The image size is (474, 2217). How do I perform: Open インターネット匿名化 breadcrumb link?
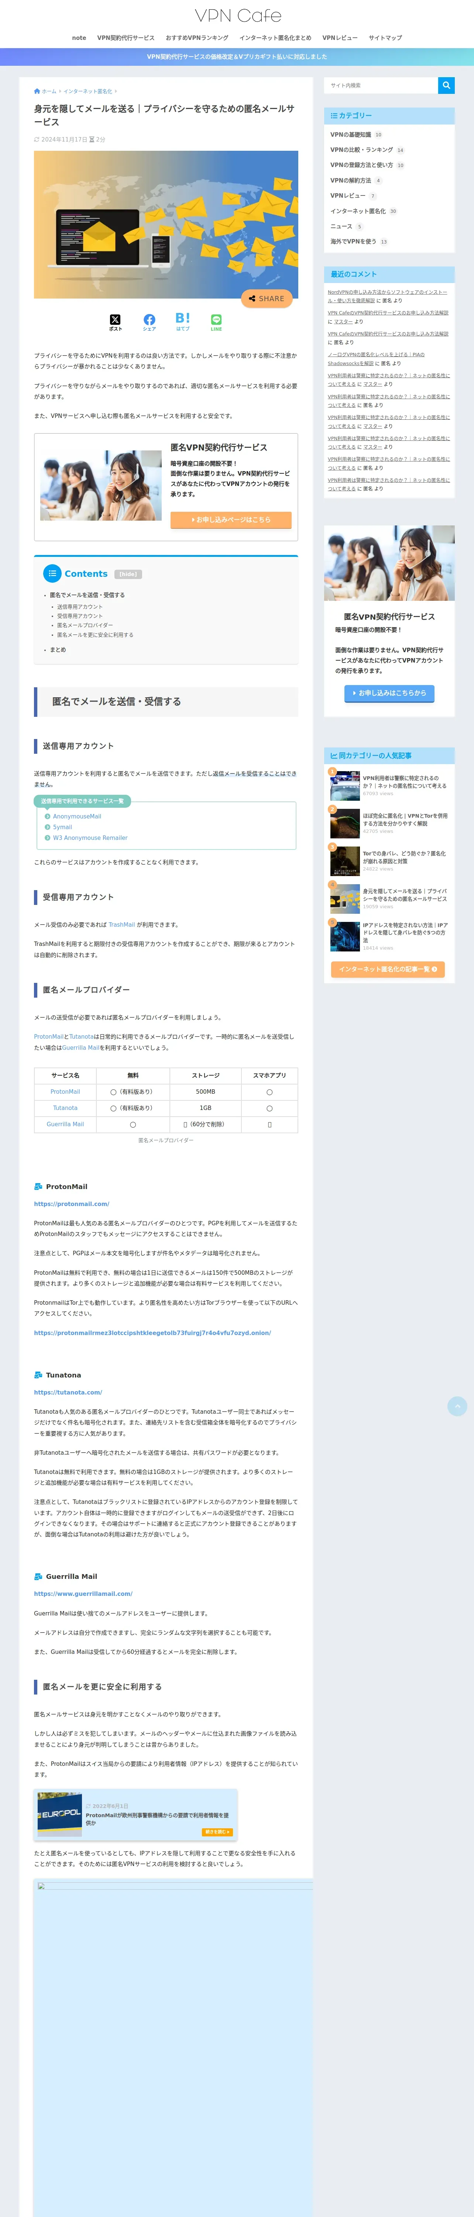(88, 91)
